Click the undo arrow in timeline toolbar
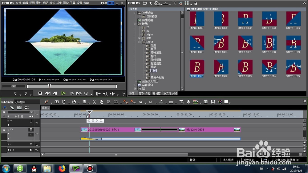This screenshot has height=173, width=308. click(140, 102)
